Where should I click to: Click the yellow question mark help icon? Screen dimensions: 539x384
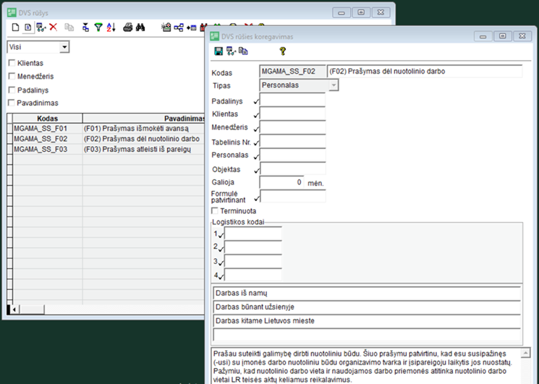click(283, 51)
